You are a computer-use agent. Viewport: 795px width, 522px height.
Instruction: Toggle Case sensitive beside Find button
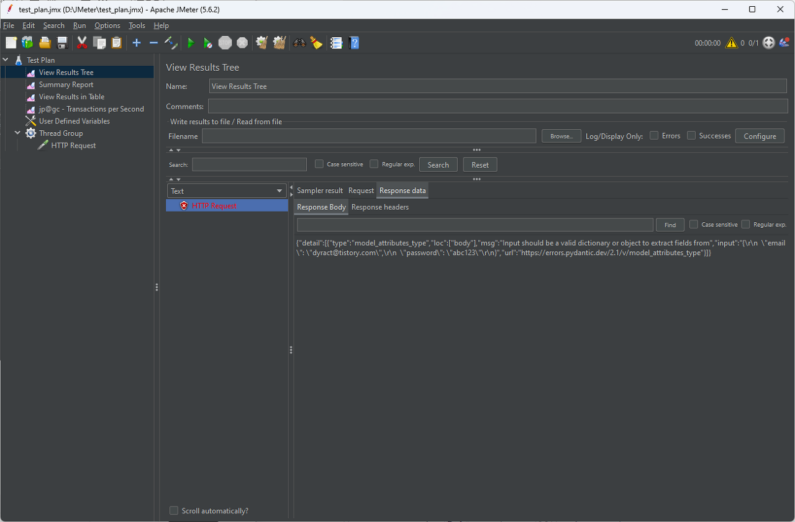coord(694,224)
